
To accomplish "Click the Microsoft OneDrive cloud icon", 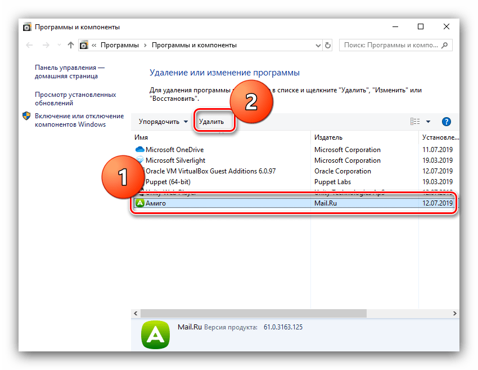I will (x=140, y=150).
